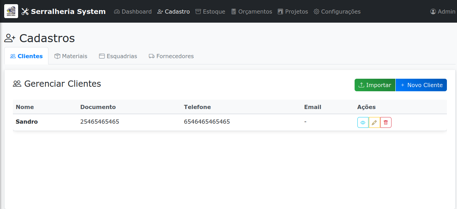Switch to the Esquadrias tab
This screenshot has width=457, height=209.
(118, 56)
